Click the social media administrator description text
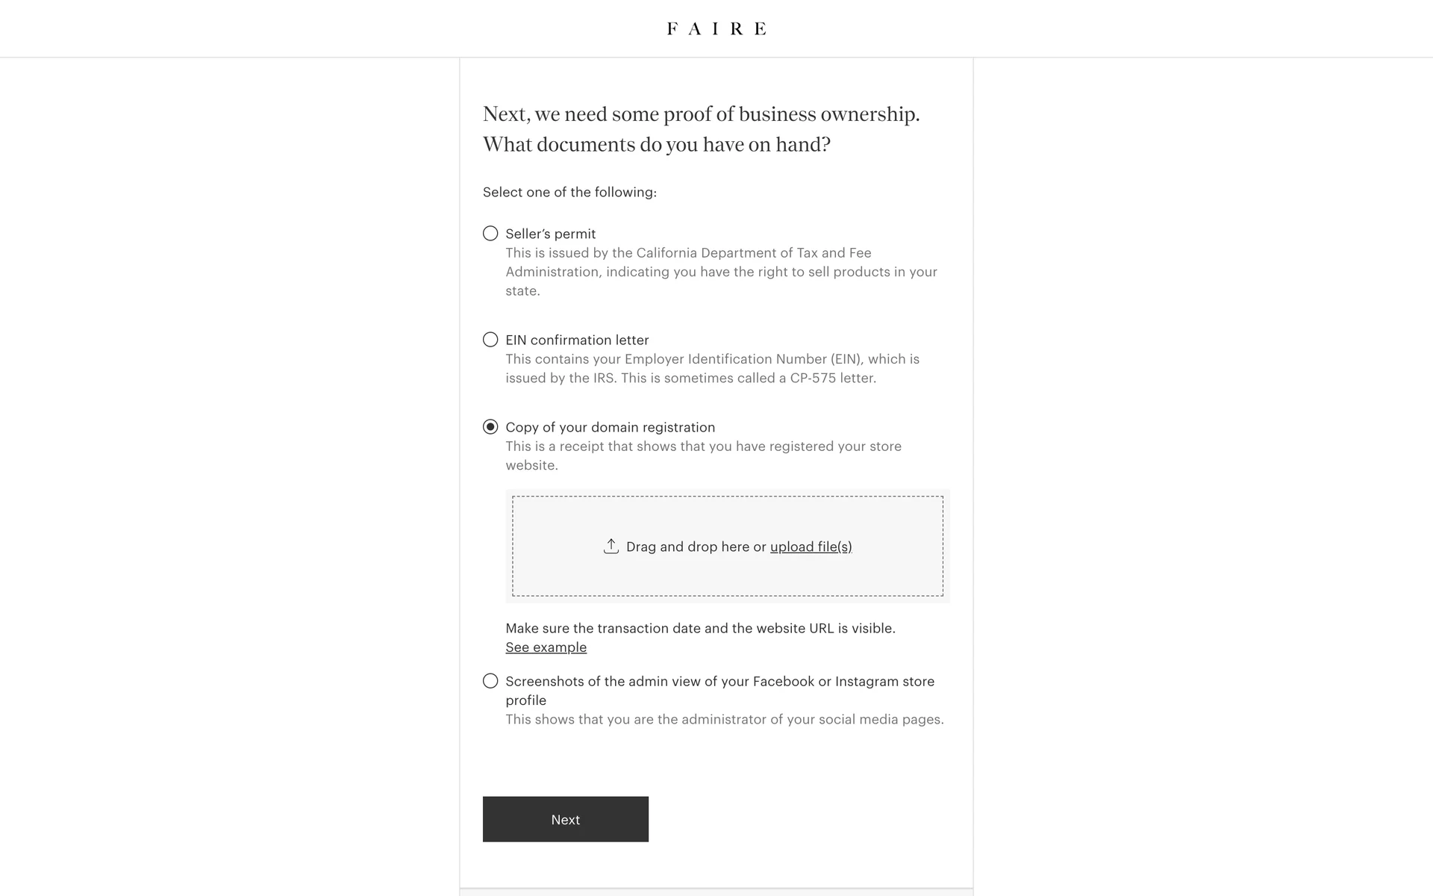This screenshot has height=896, width=1433. pyautogui.click(x=724, y=719)
